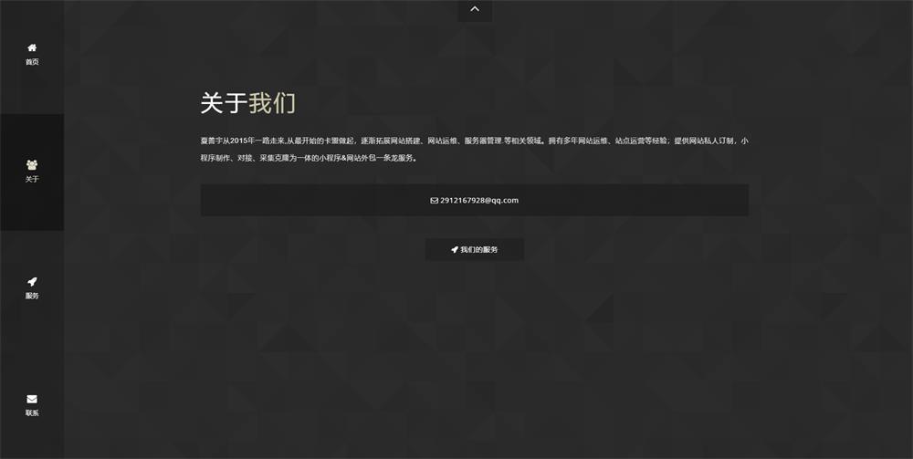Image resolution: width=913 pixels, height=459 pixels.
Task: Click envelope icon beside email address
Action: click(434, 200)
